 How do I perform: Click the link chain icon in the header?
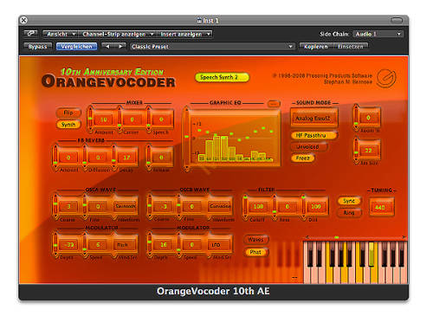click(x=30, y=34)
